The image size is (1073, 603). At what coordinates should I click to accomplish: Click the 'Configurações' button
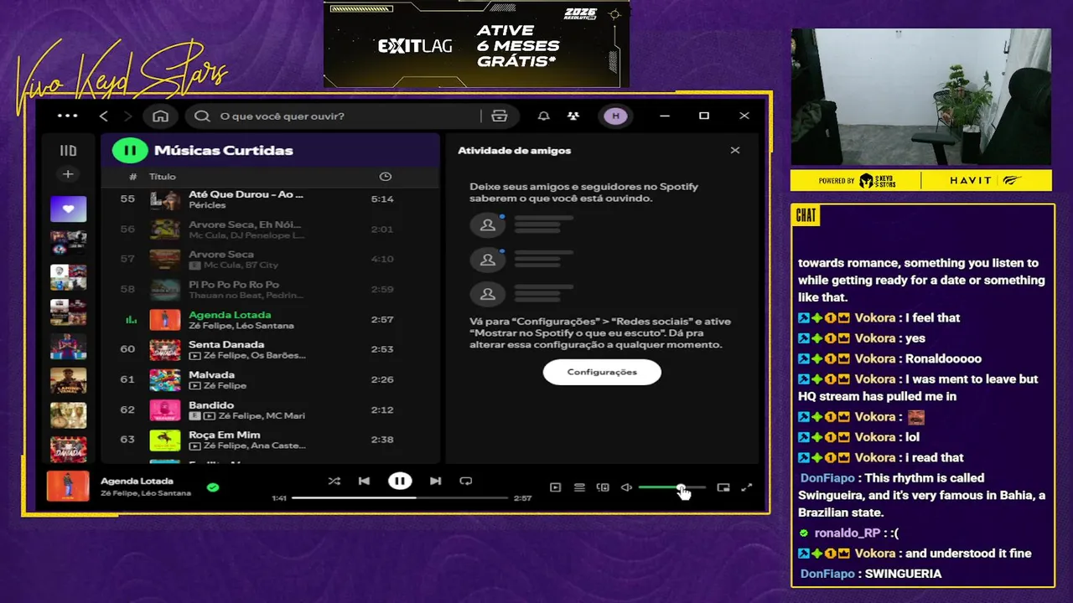tap(602, 372)
